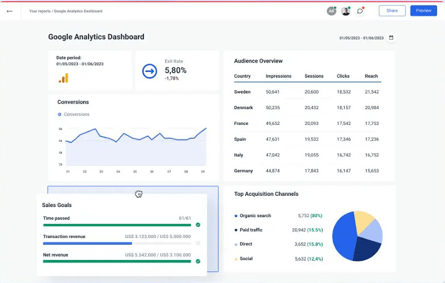Click the Transaction revenue progress bar
This screenshot has width=445, height=283.
click(x=117, y=243)
